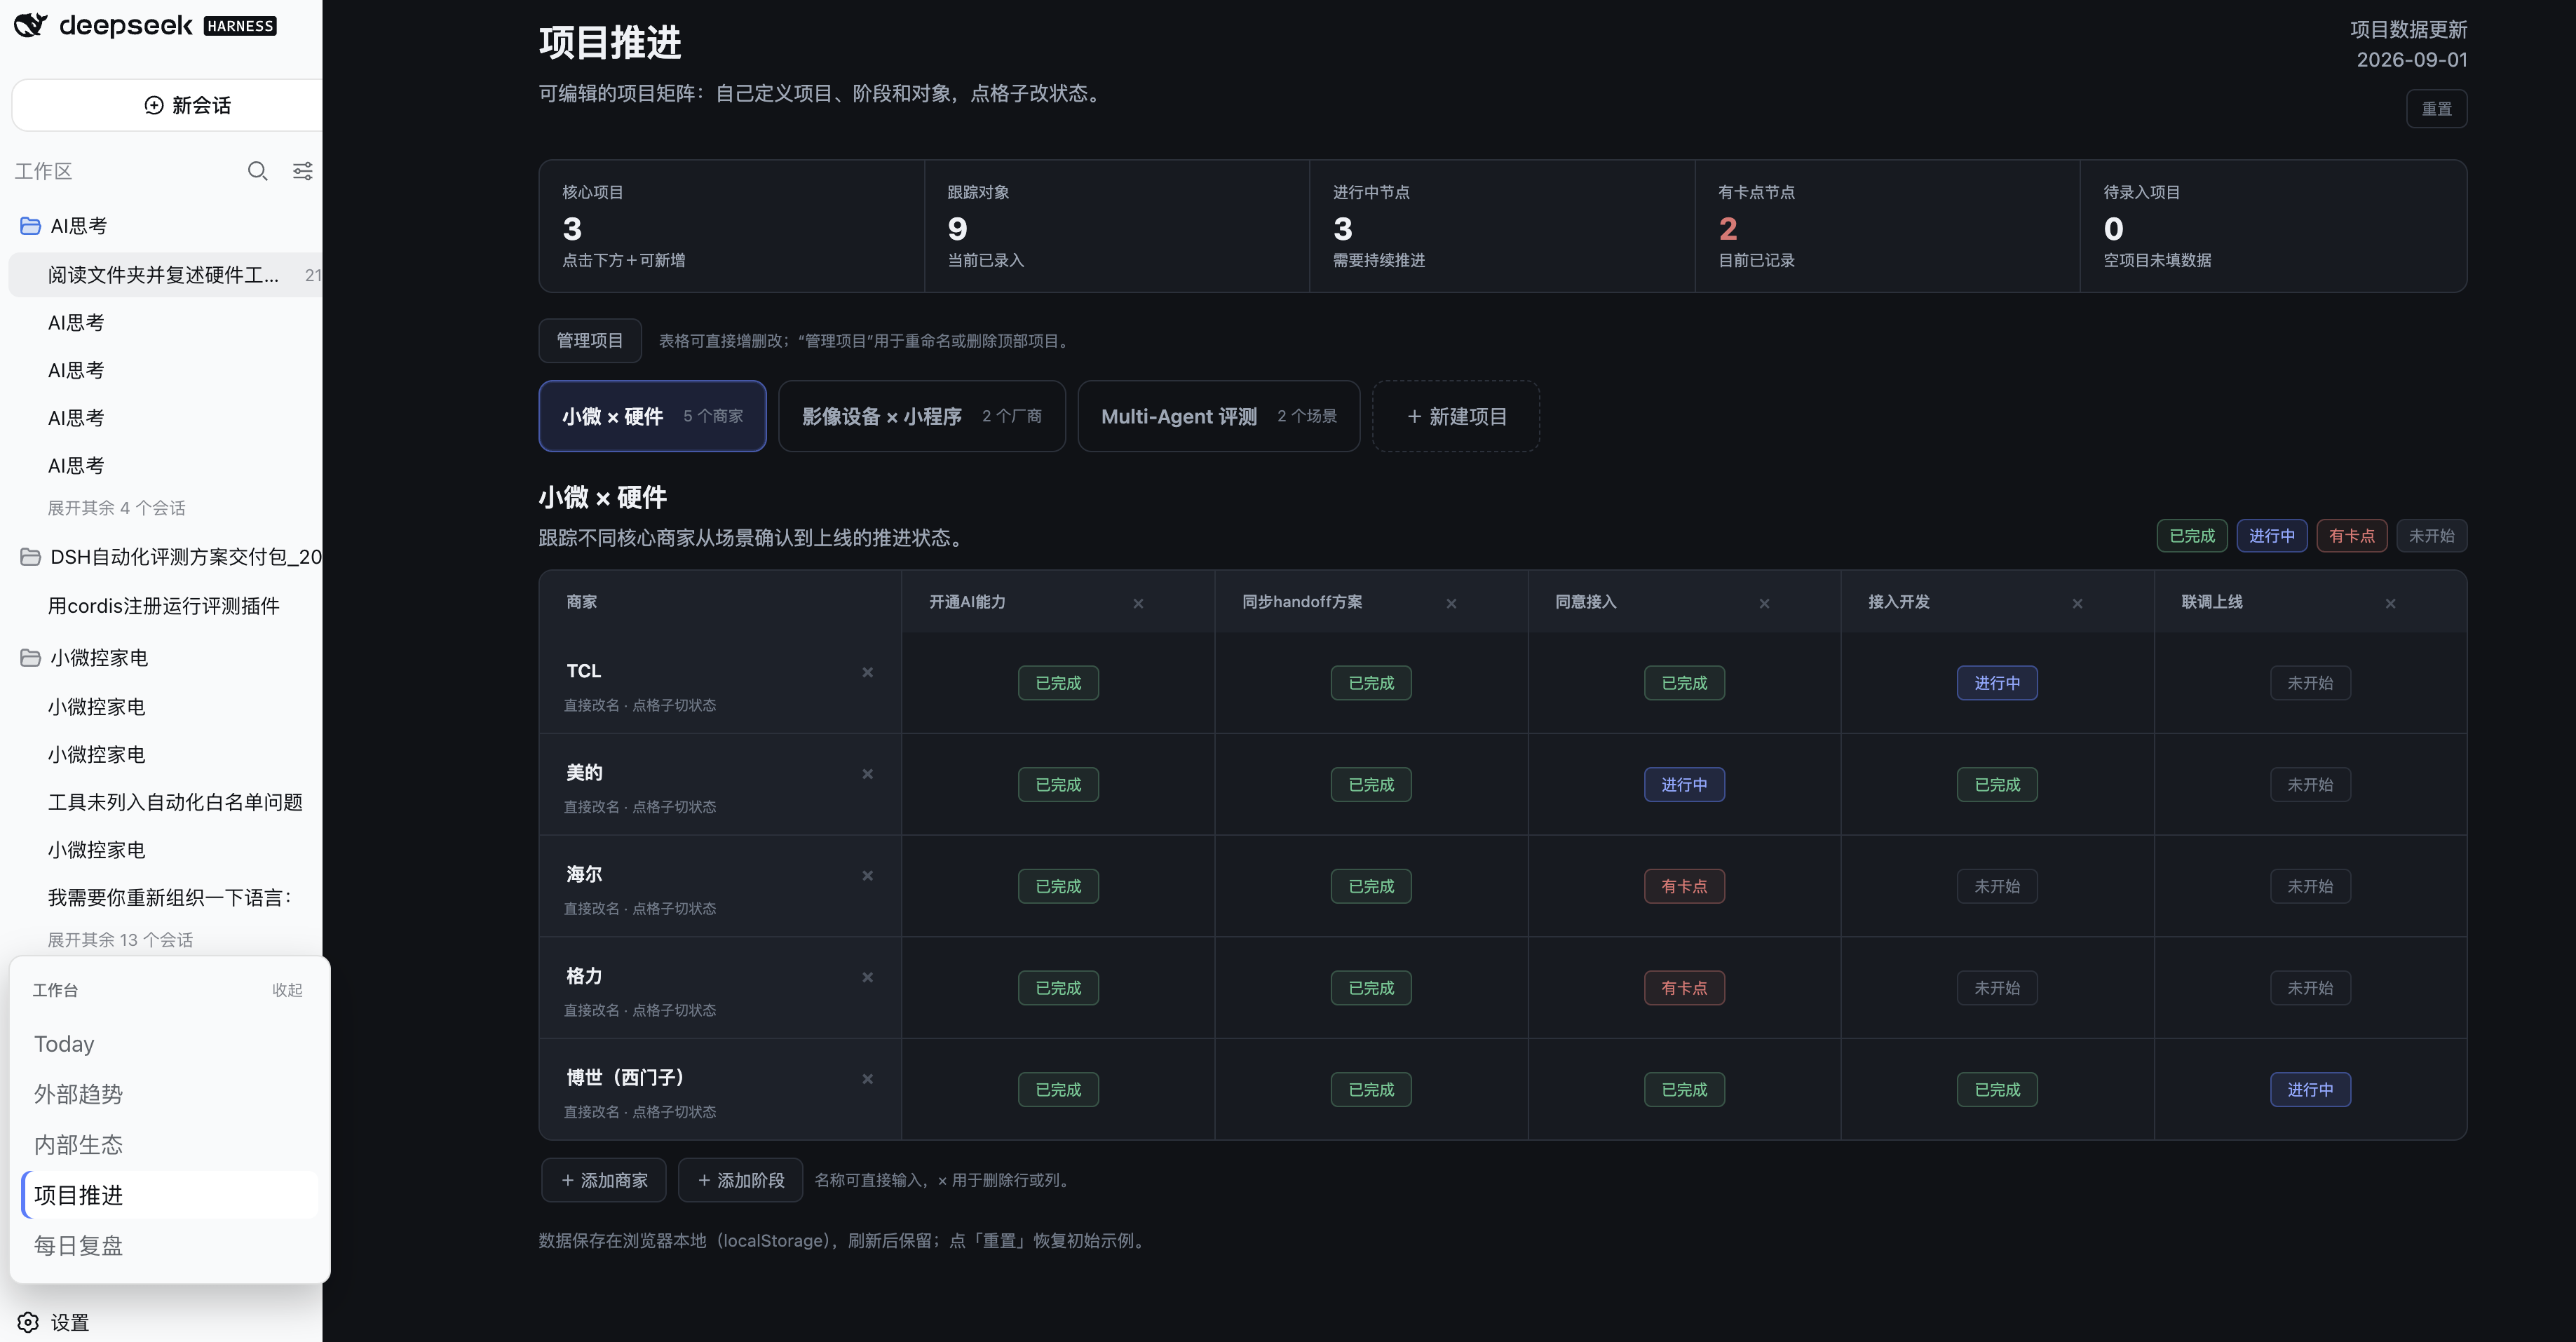Click + 新建项目 dashed button
Screen dimensions: 2576x1342
(1456, 416)
